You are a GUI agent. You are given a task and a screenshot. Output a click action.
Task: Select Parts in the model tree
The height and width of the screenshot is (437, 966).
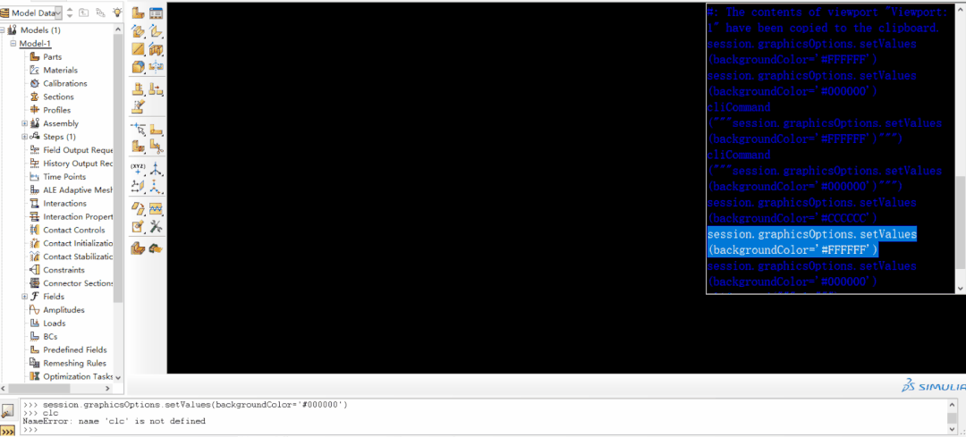point(52,56)
